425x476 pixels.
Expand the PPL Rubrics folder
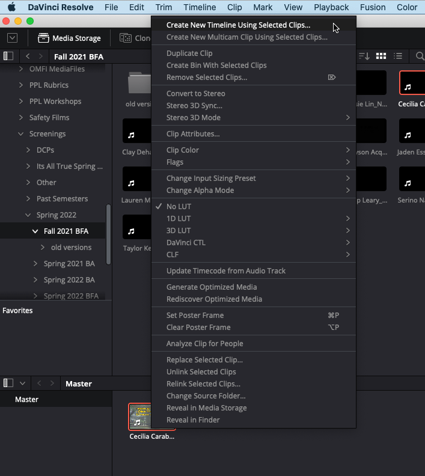(x=21, y=85)
